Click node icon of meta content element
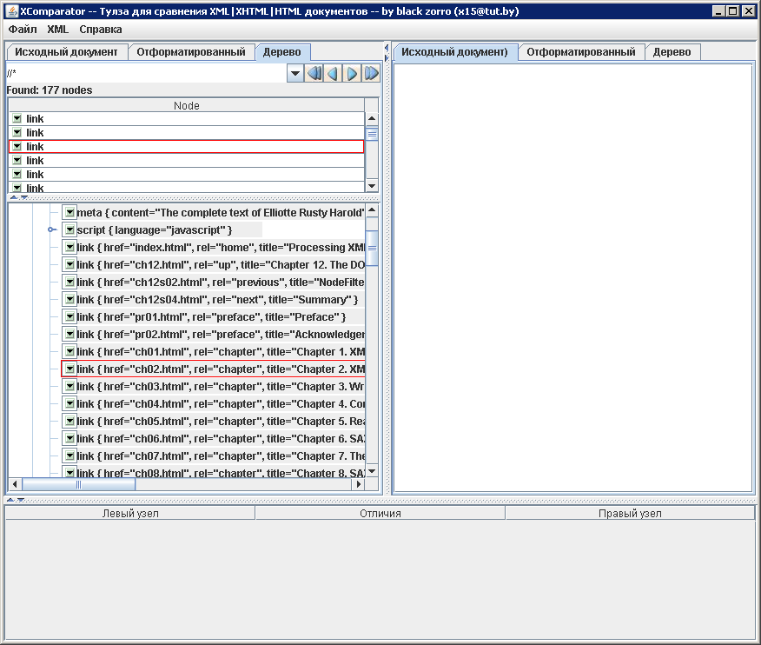Screen dimensions: 761x645 point(69,212)
